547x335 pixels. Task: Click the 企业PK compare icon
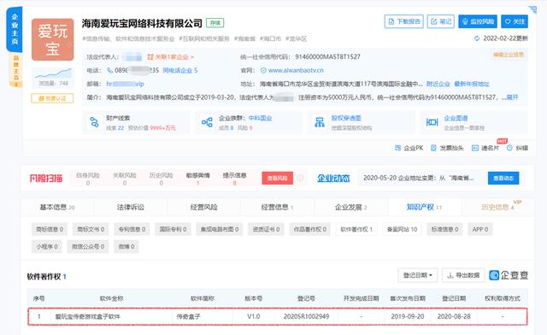397,148
